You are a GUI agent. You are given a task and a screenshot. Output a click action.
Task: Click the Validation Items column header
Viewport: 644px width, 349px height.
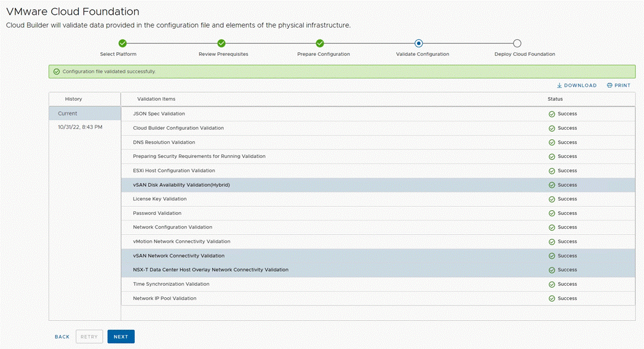156,99
